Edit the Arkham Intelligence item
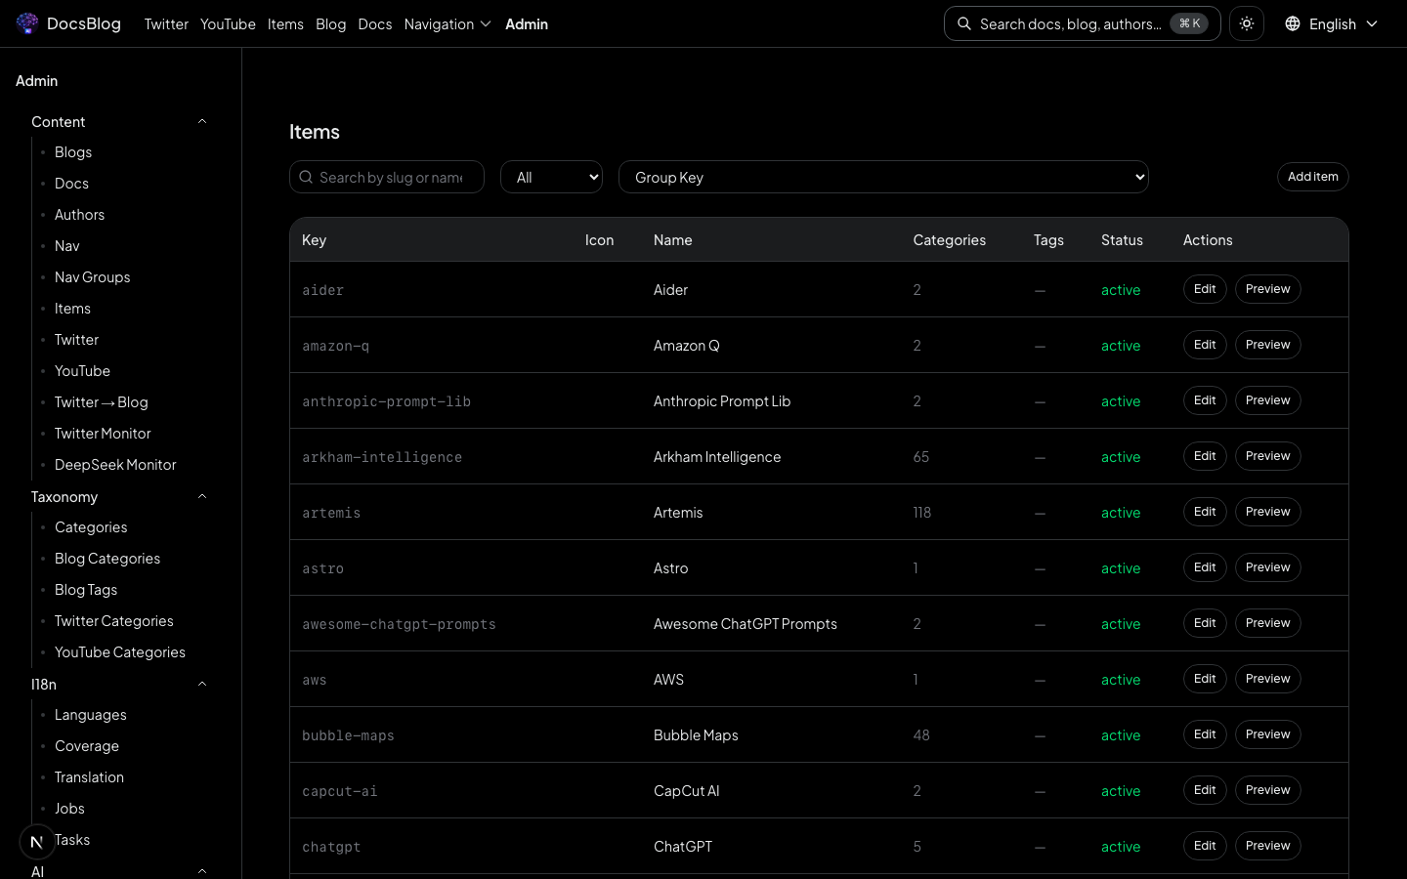 (x=1205, y=456)
